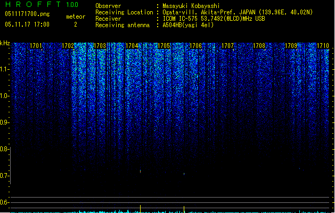Click the Ogata-vill. Akita-Pref. JAPAN location text
The image size is (335, 213).
[x=238, y=12]
